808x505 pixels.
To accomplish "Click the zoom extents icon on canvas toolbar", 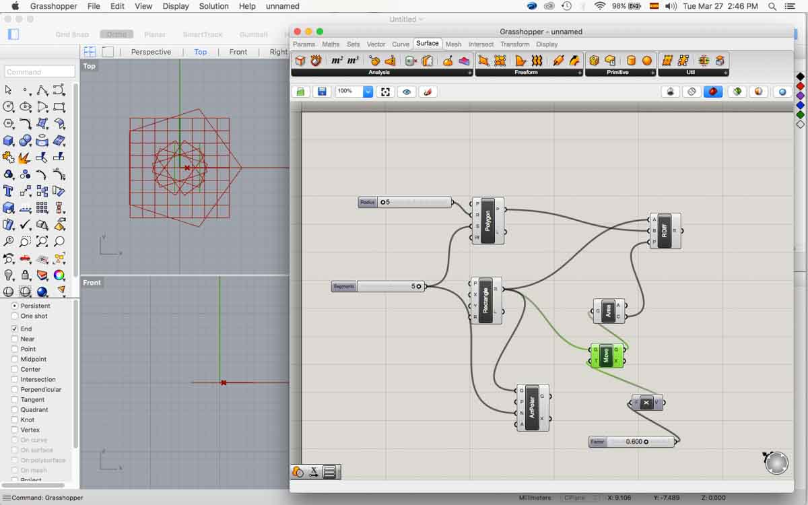I will click(386, 92).
